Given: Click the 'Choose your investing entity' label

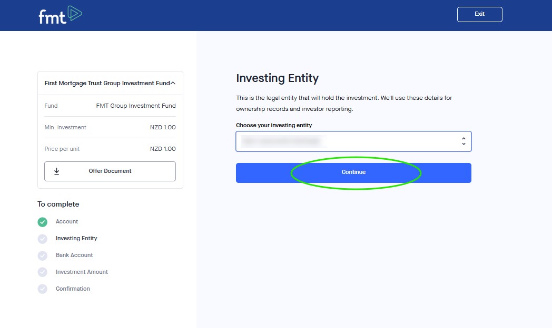Looking at the screenshot, I should point(274,125).
